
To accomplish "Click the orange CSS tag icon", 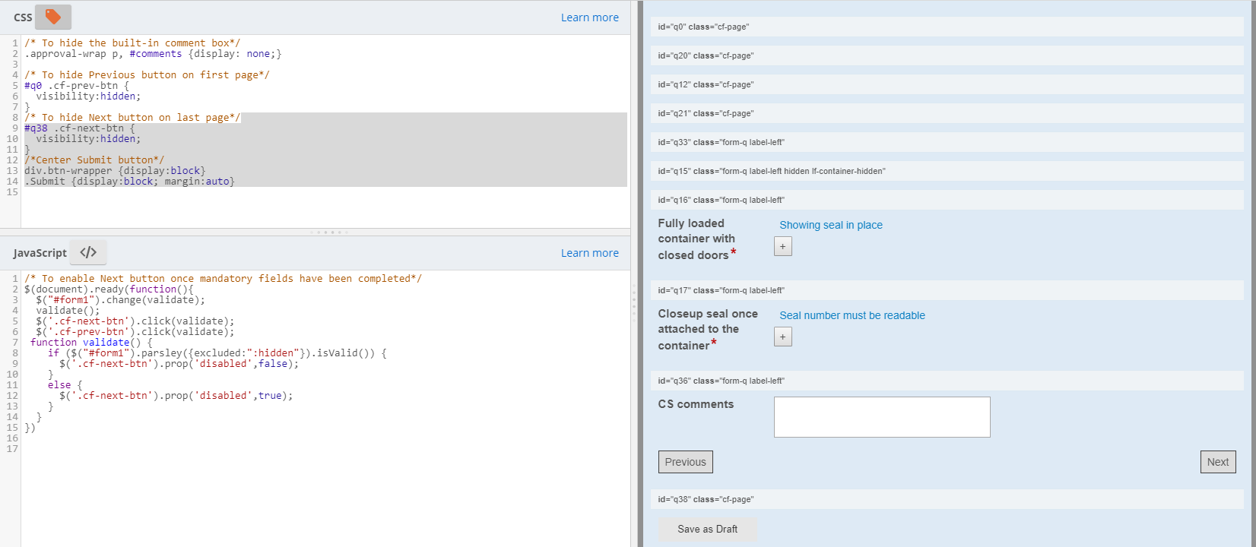I will pyautogui.click(x=52, y=17).
